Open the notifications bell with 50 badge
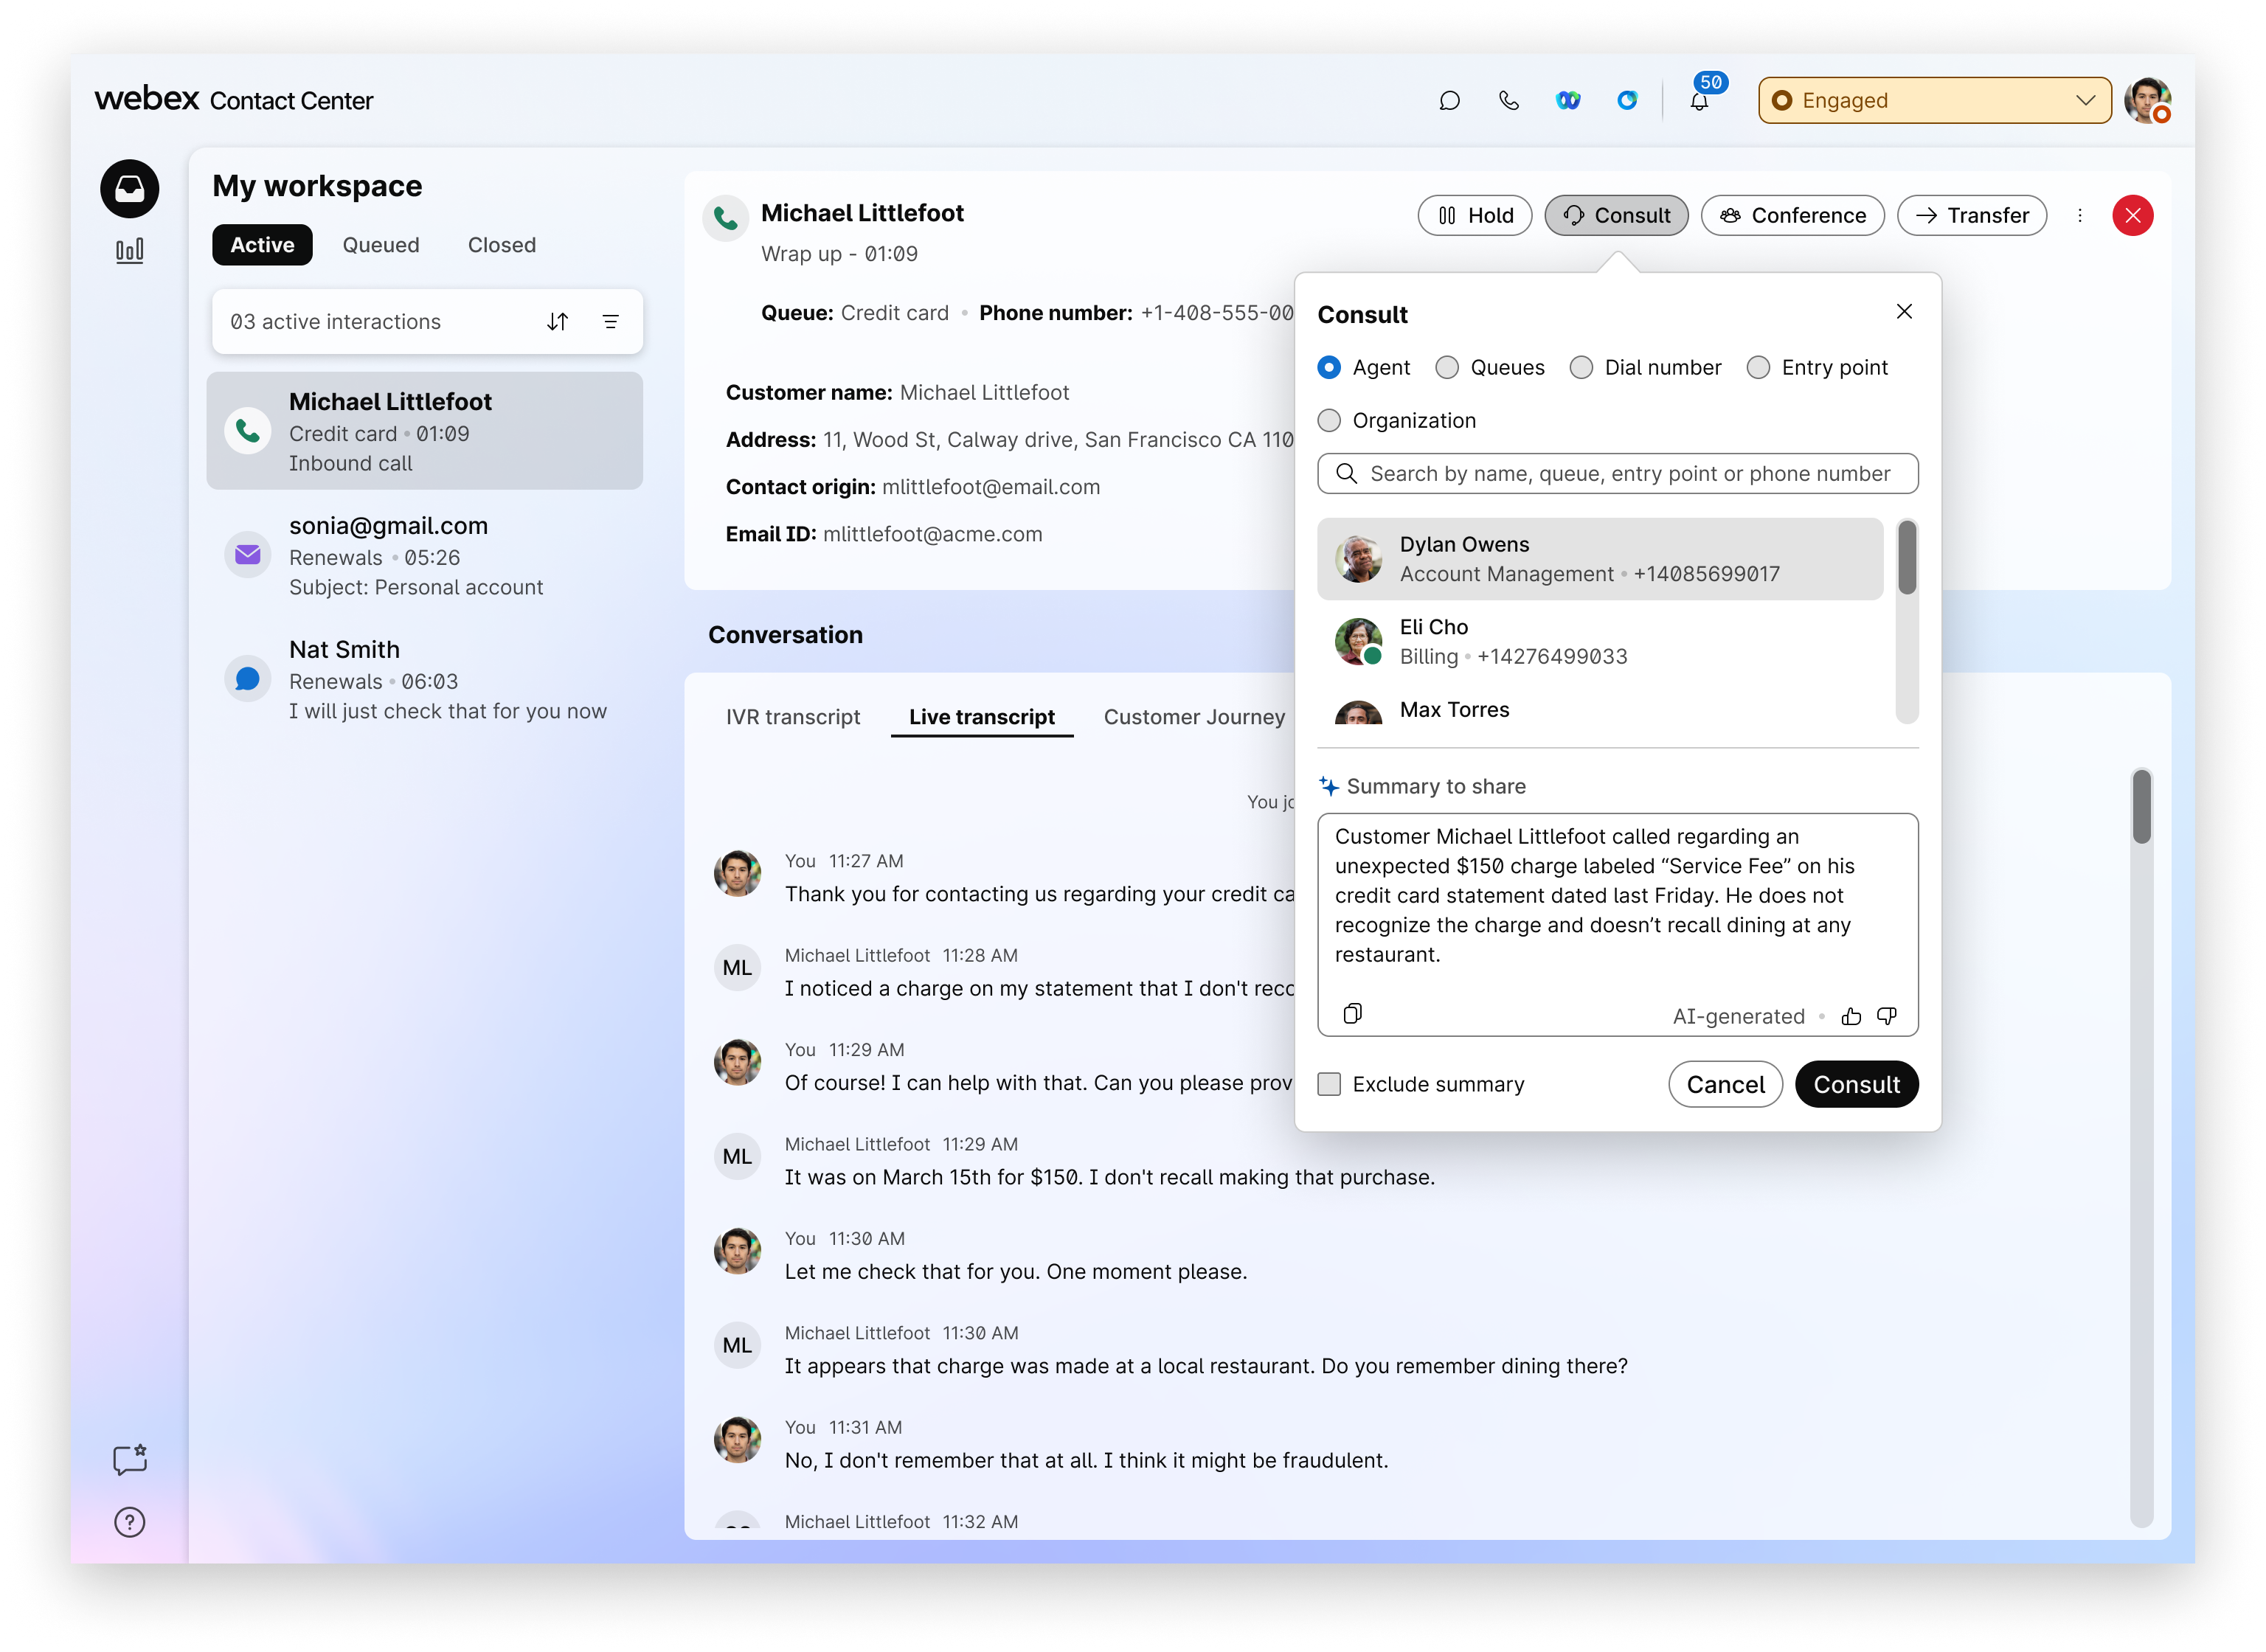This screenshot has height=1652, width=2266. point(1699,100)
